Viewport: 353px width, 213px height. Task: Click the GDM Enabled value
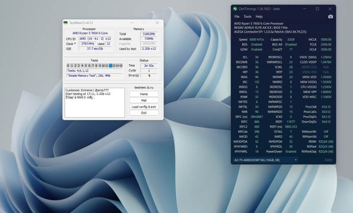[x=257, y=49]
